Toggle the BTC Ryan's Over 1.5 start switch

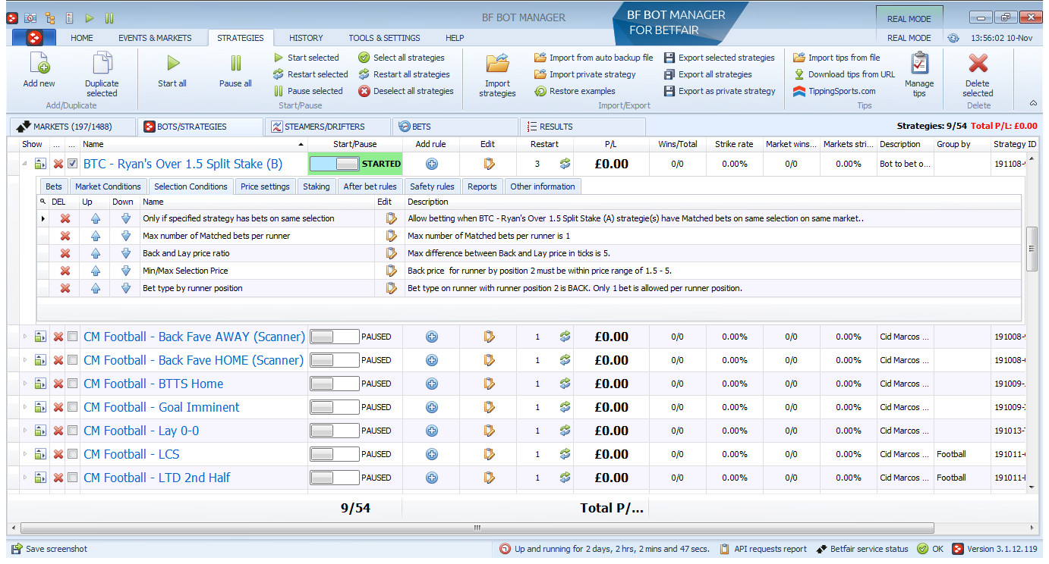coord(335,164)
